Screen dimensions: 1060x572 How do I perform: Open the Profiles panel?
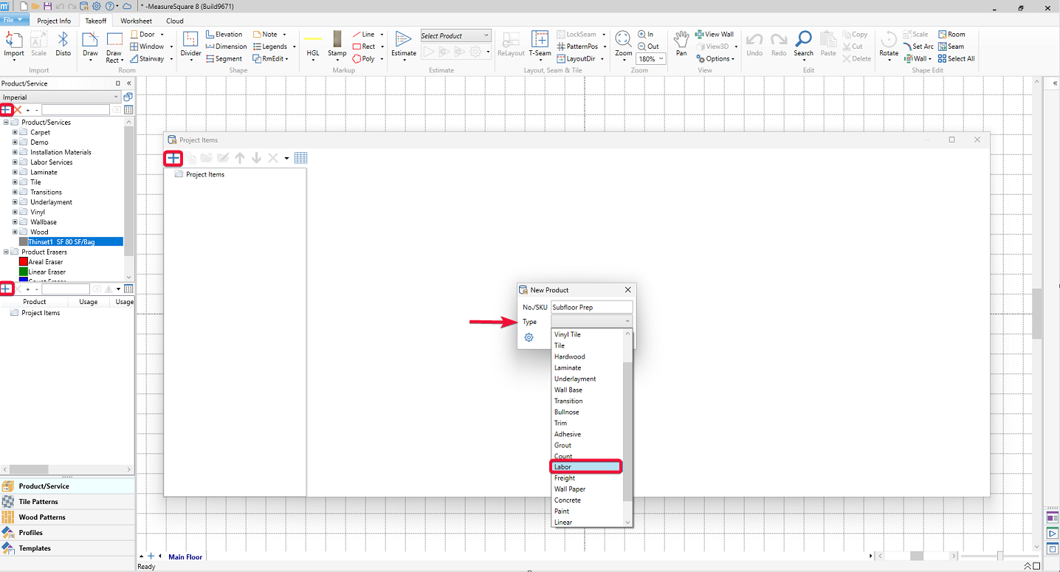click(x=67, y=533)
